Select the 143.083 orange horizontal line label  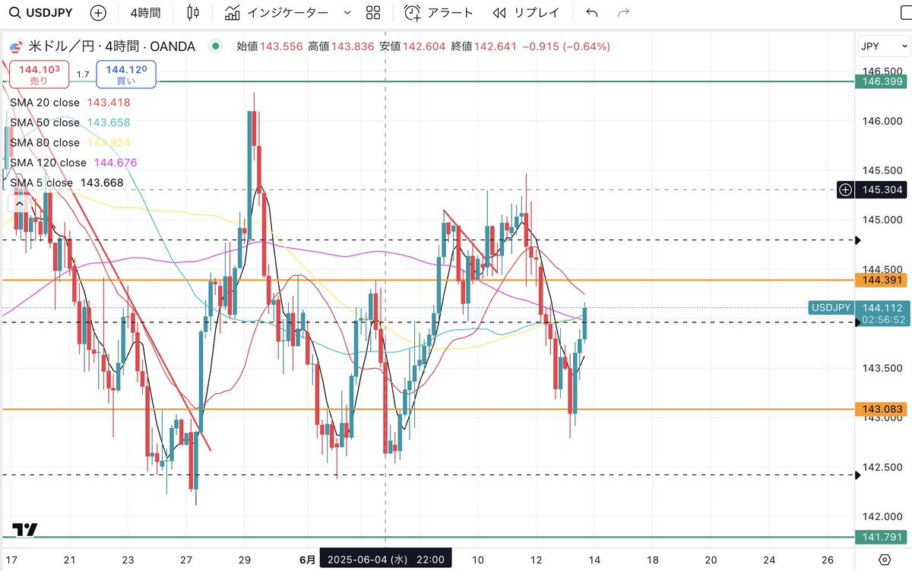click(x=880, y=409)
